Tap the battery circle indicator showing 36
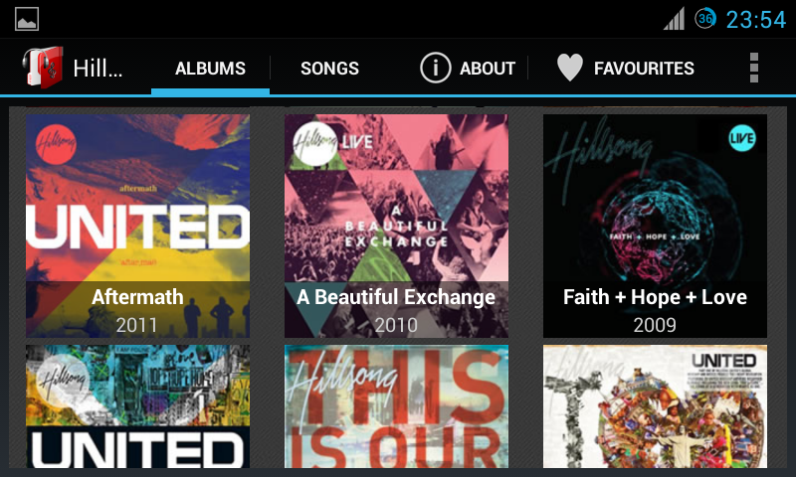 coord(705,19)
